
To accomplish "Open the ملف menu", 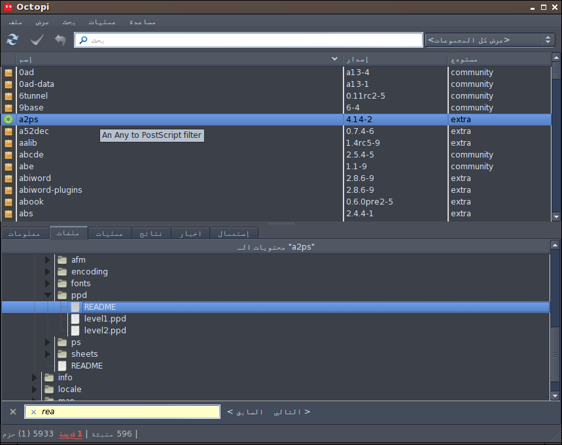I will tap(15, 22).
